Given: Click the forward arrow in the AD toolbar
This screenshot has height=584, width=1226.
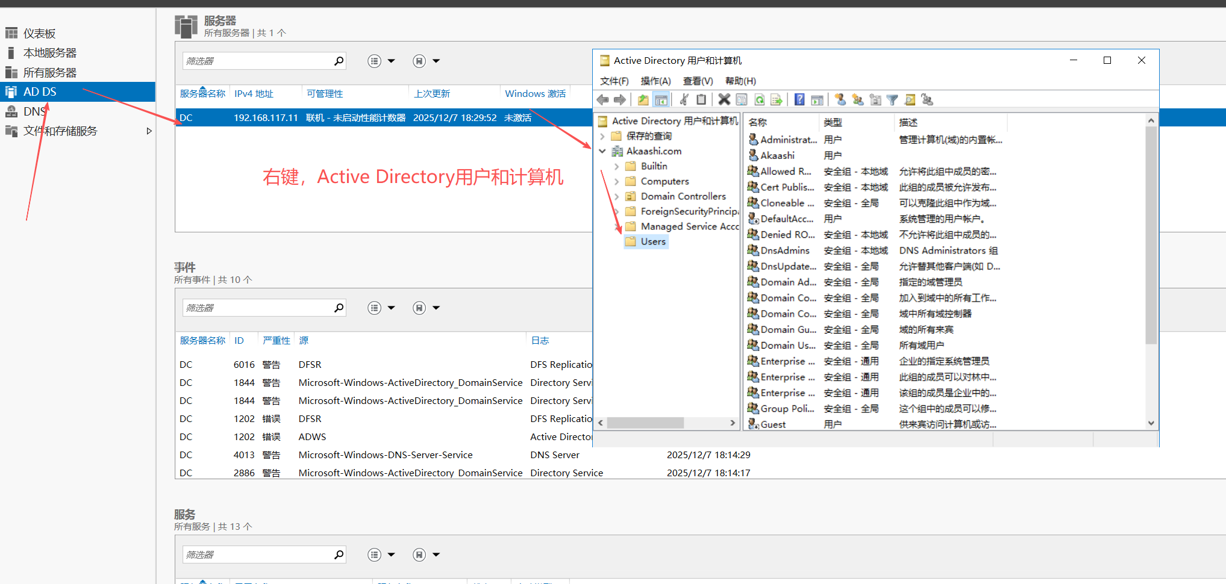Looking at the screenshot, I should (619, 100).
